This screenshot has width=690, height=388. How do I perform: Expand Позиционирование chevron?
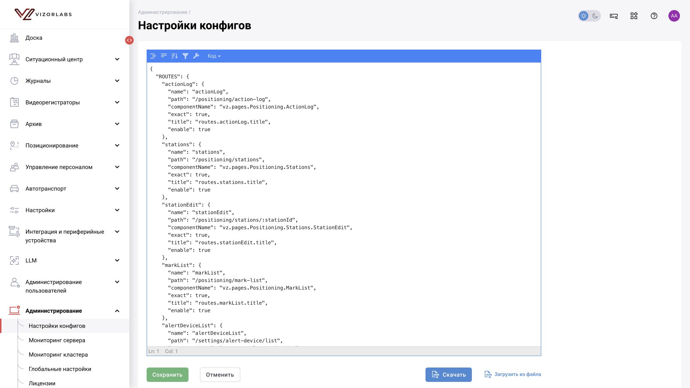(117, 145)
